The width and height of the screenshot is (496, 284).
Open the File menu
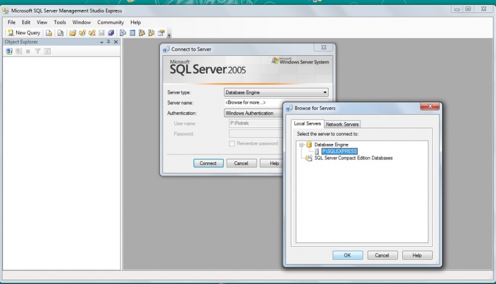tap(12, 22)
